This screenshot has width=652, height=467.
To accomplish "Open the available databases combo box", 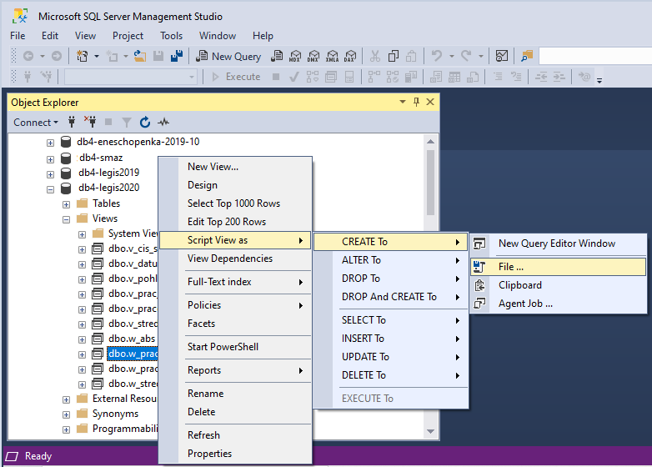I will (130, 77).
